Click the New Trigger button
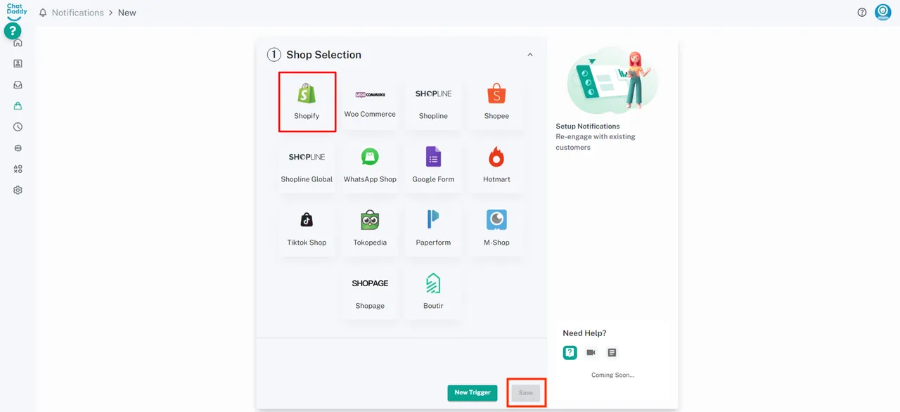 tap(472, 392)
